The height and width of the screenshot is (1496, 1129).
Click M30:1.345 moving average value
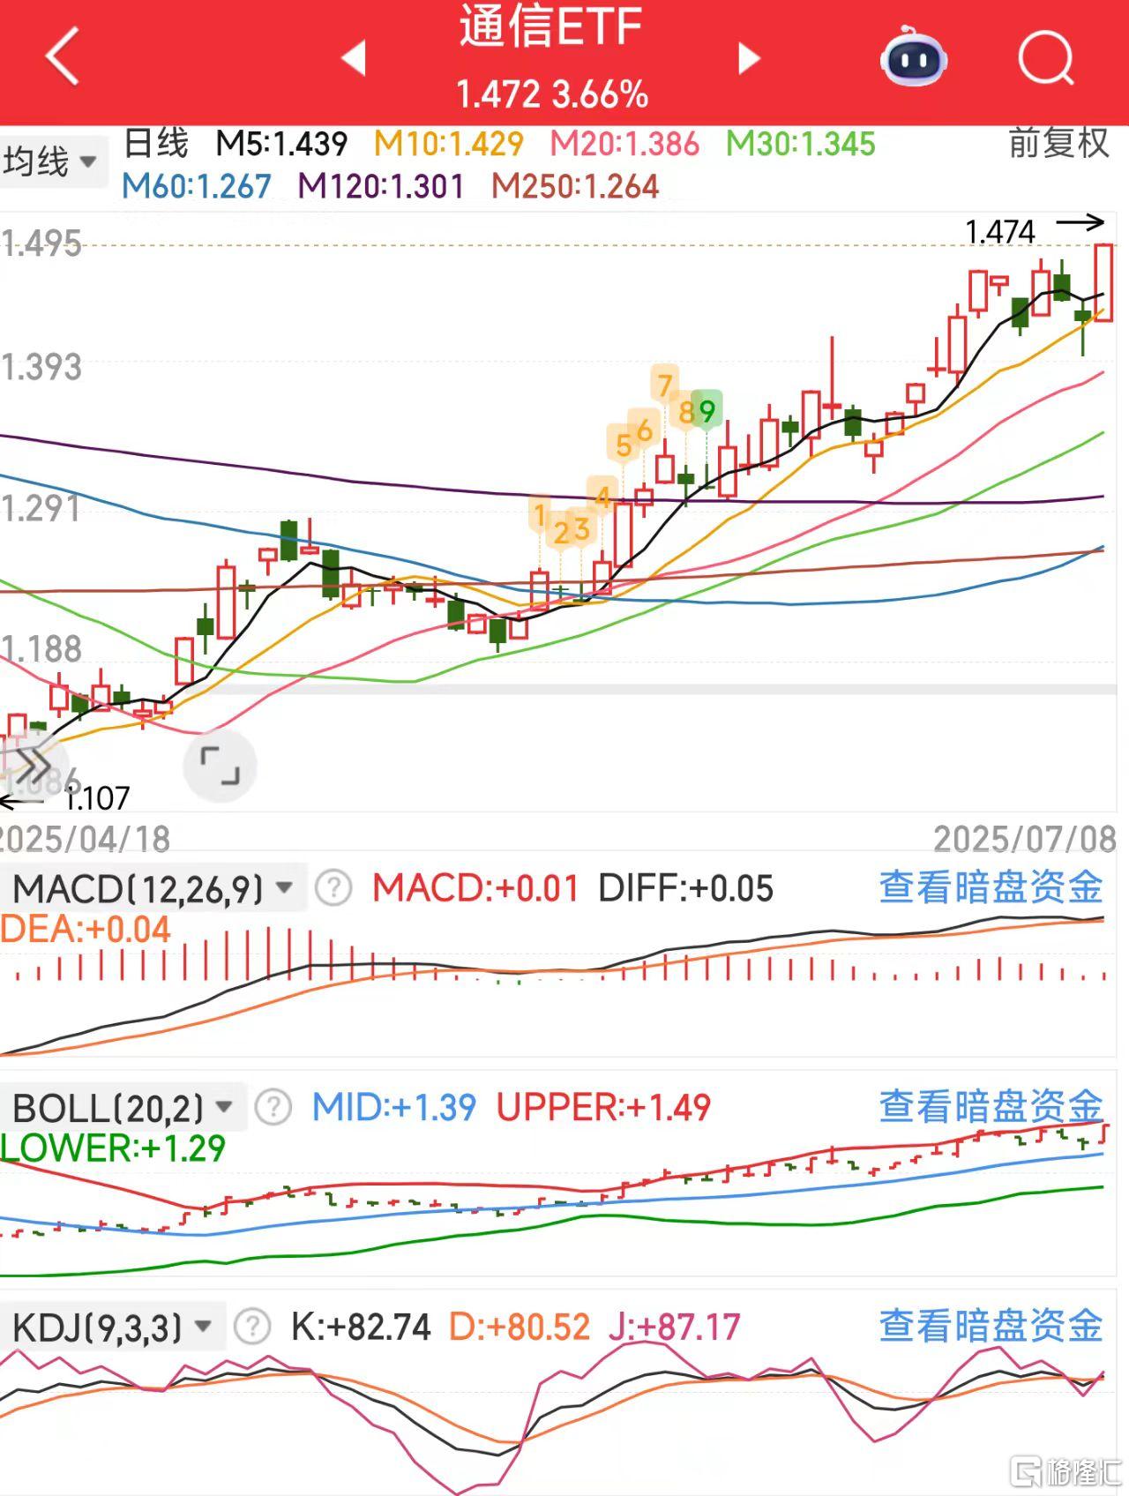pos(801,144)
